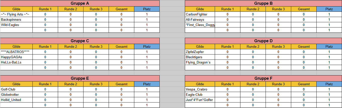Select the Wild-Eagles cell
This screenshot has height=108, width=342.
[16, 25]
